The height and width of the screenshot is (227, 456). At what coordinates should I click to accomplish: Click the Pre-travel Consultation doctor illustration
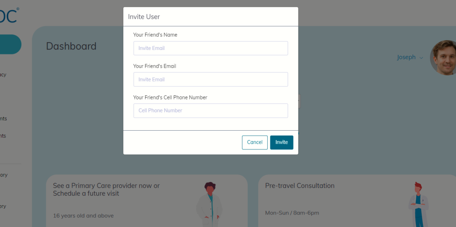click(418, 204)
